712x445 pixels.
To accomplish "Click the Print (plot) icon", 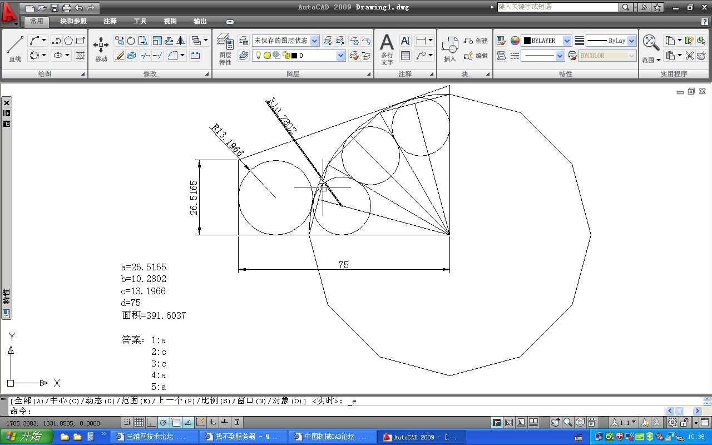I will coord(67,8).
